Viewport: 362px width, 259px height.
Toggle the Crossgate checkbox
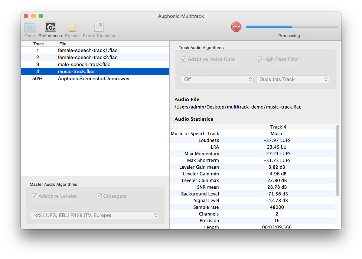click(99, 196)
